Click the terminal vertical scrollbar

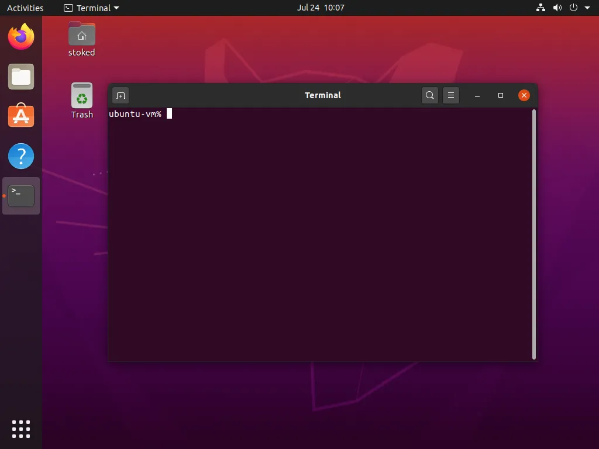[x=533, y=234]
